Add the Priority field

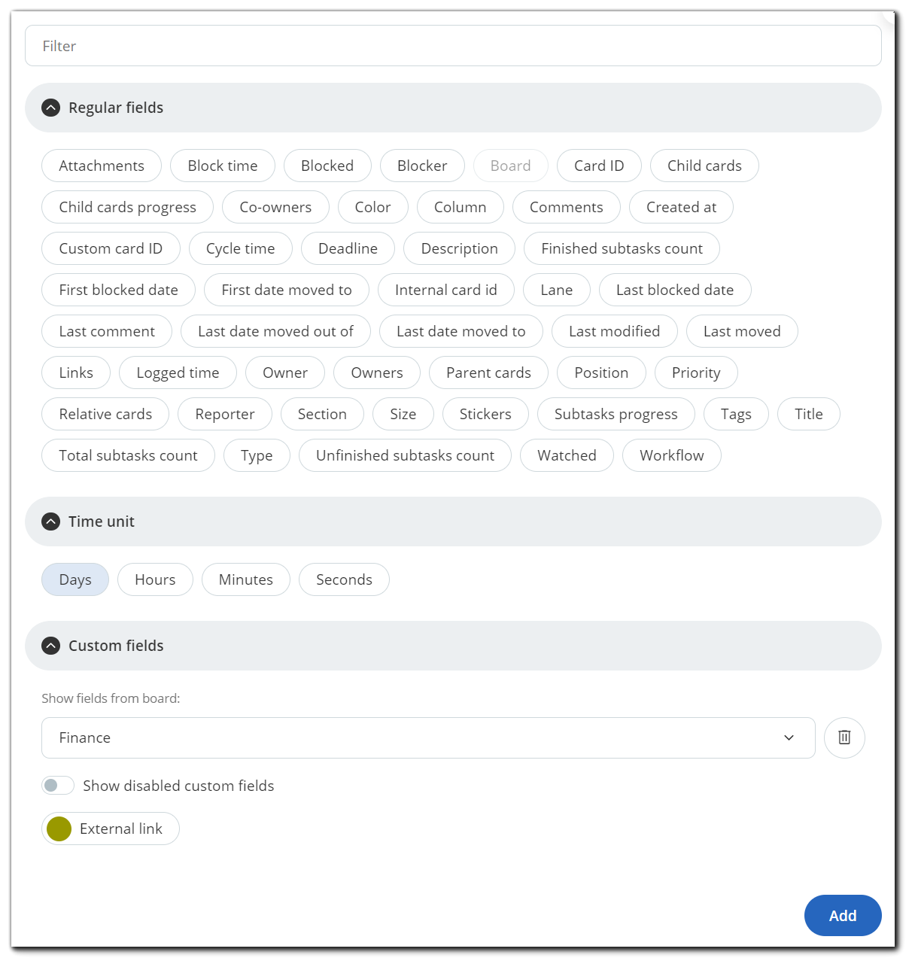click(696, 373)
